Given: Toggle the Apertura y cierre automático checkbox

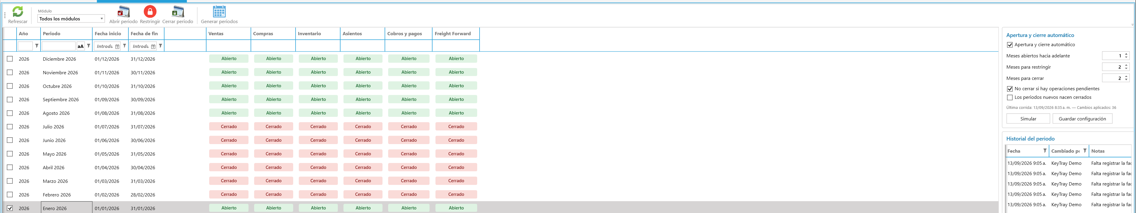Looking at the screenshot, I should 1010,45.
